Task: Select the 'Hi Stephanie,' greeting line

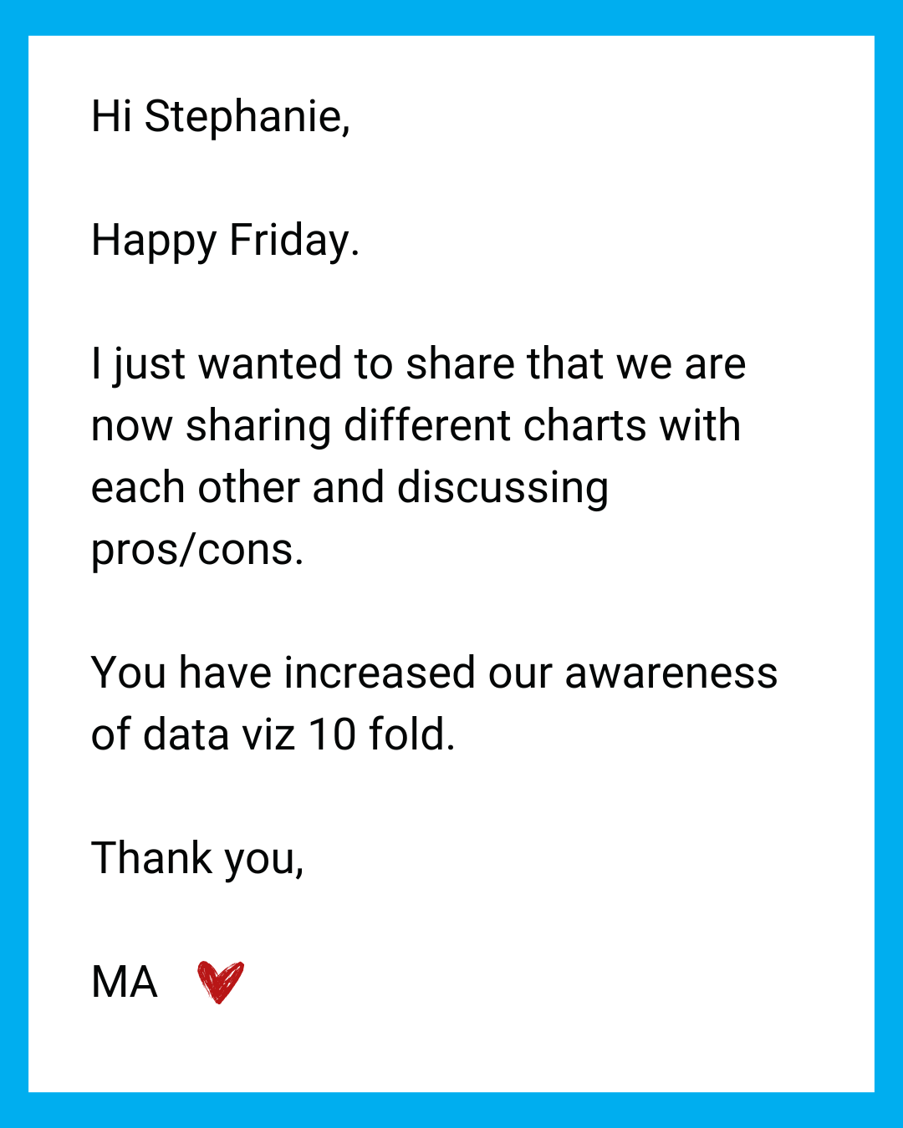Action: pos(221,117)
